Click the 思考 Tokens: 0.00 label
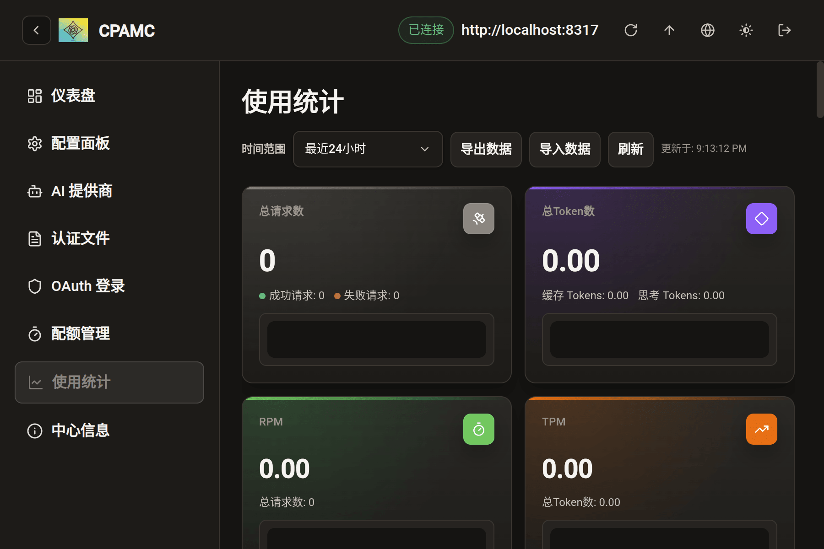This screenshot has height=549, width=824. click(681, 296)
